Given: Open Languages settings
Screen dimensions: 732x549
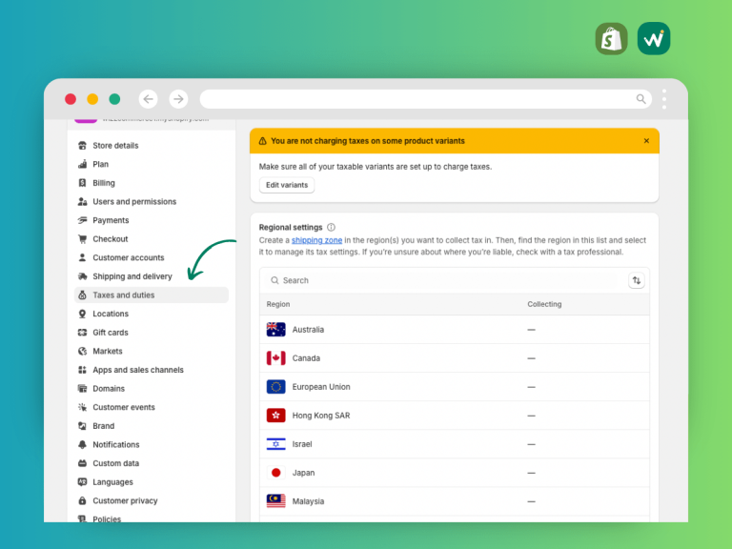Looking at the screenshot, I should (x=152, y=481).
